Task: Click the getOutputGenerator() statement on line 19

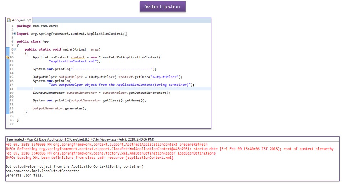Action: [x=102, y=93]
